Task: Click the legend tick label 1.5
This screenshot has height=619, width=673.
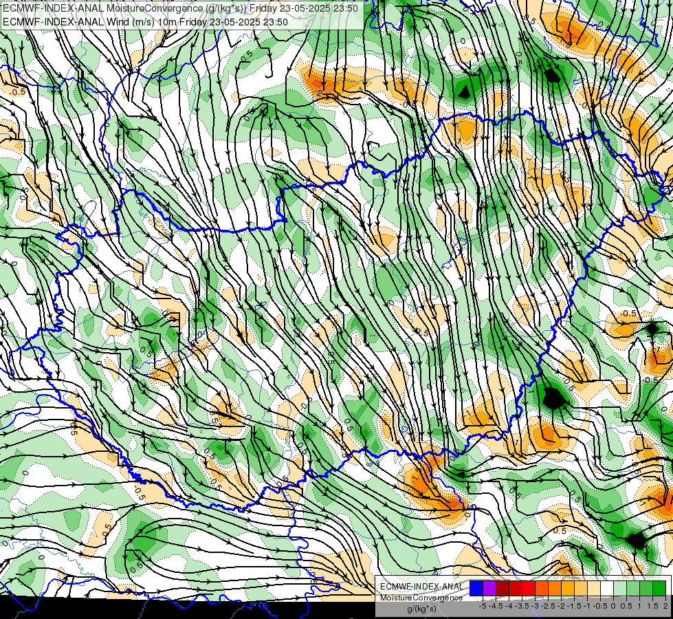Action: click(652, 606)
